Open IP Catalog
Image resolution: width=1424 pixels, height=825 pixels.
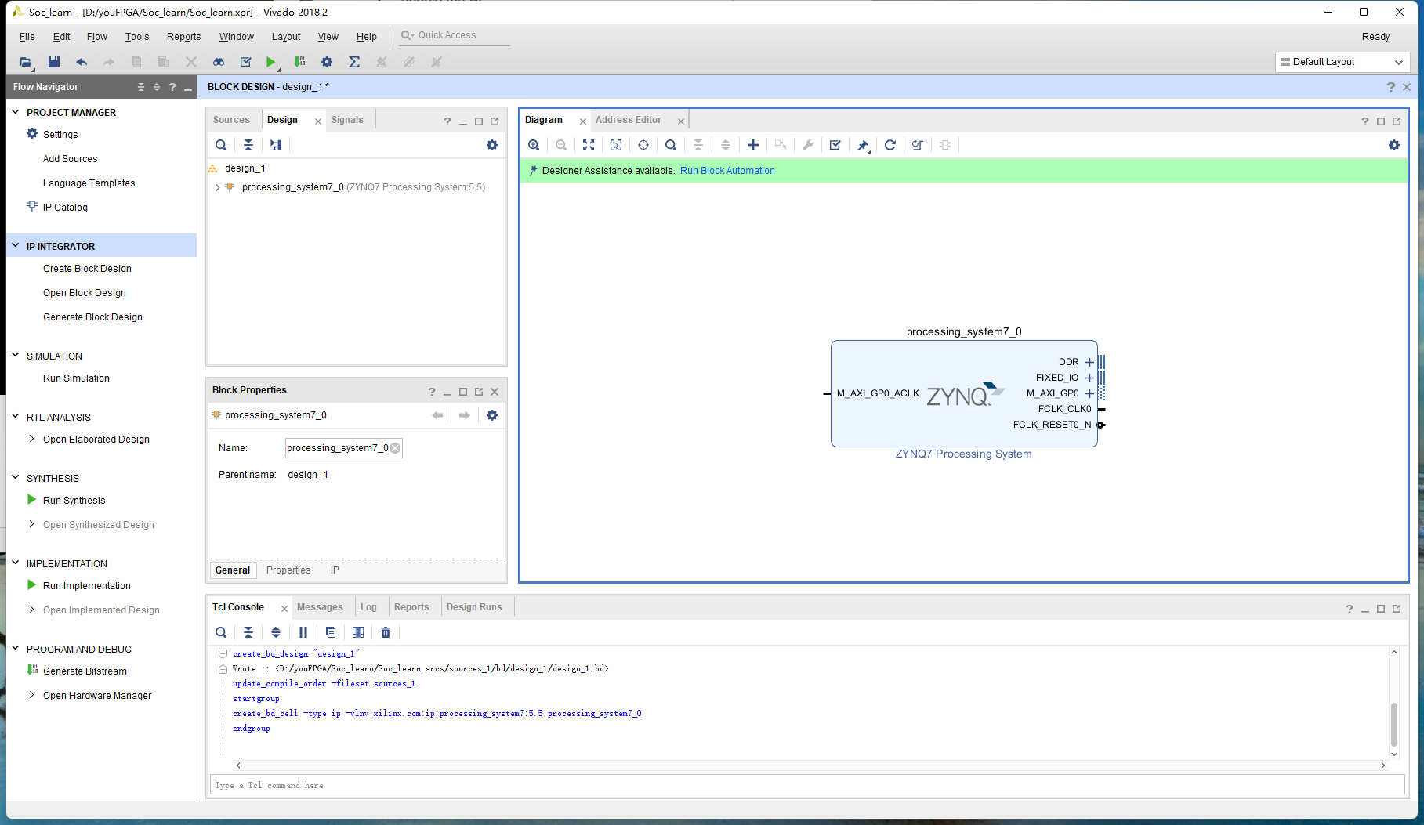[x=65, y=208]
